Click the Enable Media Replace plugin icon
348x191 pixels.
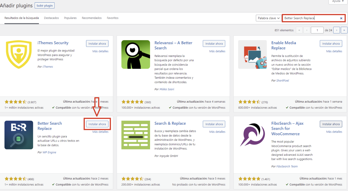(252, 54)
